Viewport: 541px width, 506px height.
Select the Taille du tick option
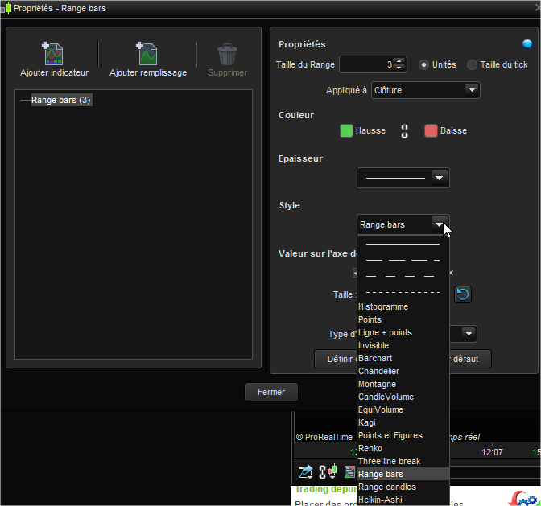(472, 64)
